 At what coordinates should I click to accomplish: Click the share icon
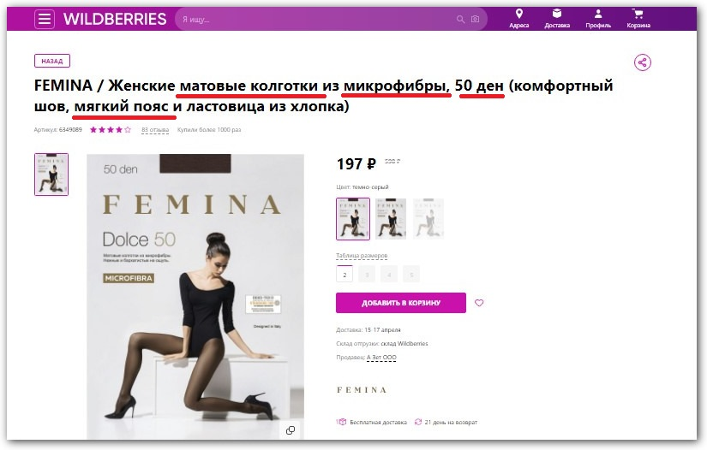click(643, 62)
